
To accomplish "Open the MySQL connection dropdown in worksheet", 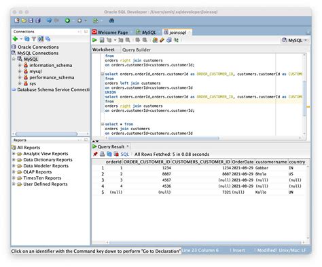I will (295, 41).
